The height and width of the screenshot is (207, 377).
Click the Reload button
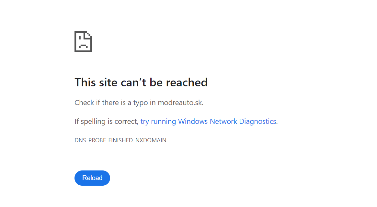pos(92,178)
